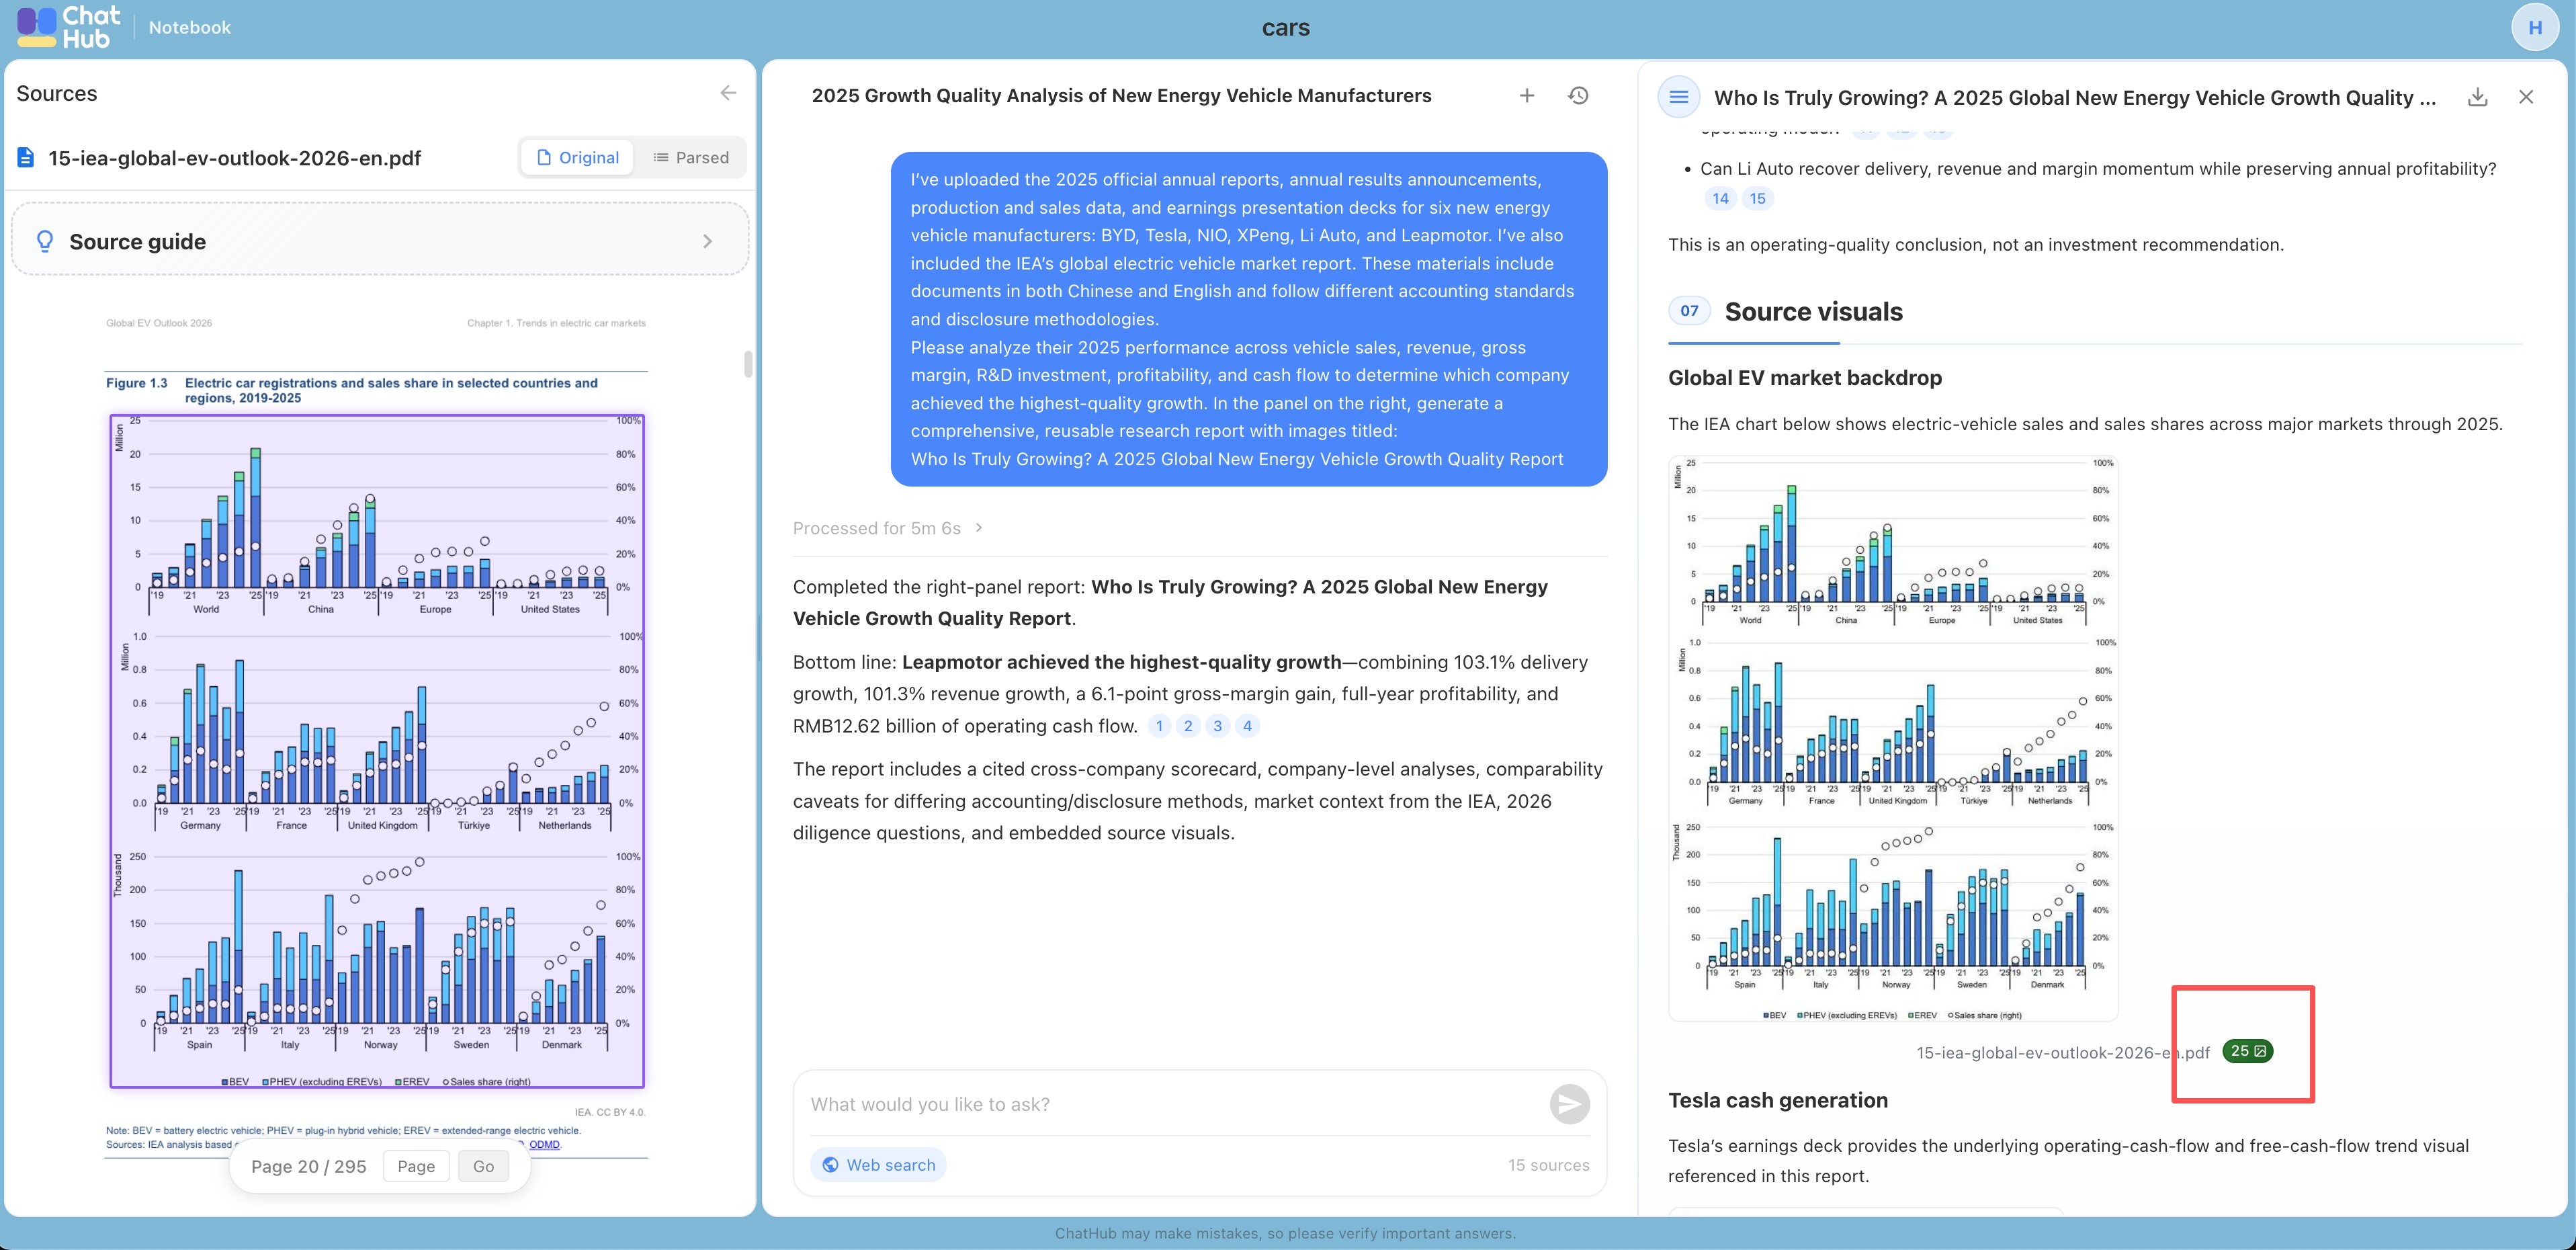Click the globe icon in Web search
The image size is (2576, 1250).
pyautogui.click(x=830, y=1165)
